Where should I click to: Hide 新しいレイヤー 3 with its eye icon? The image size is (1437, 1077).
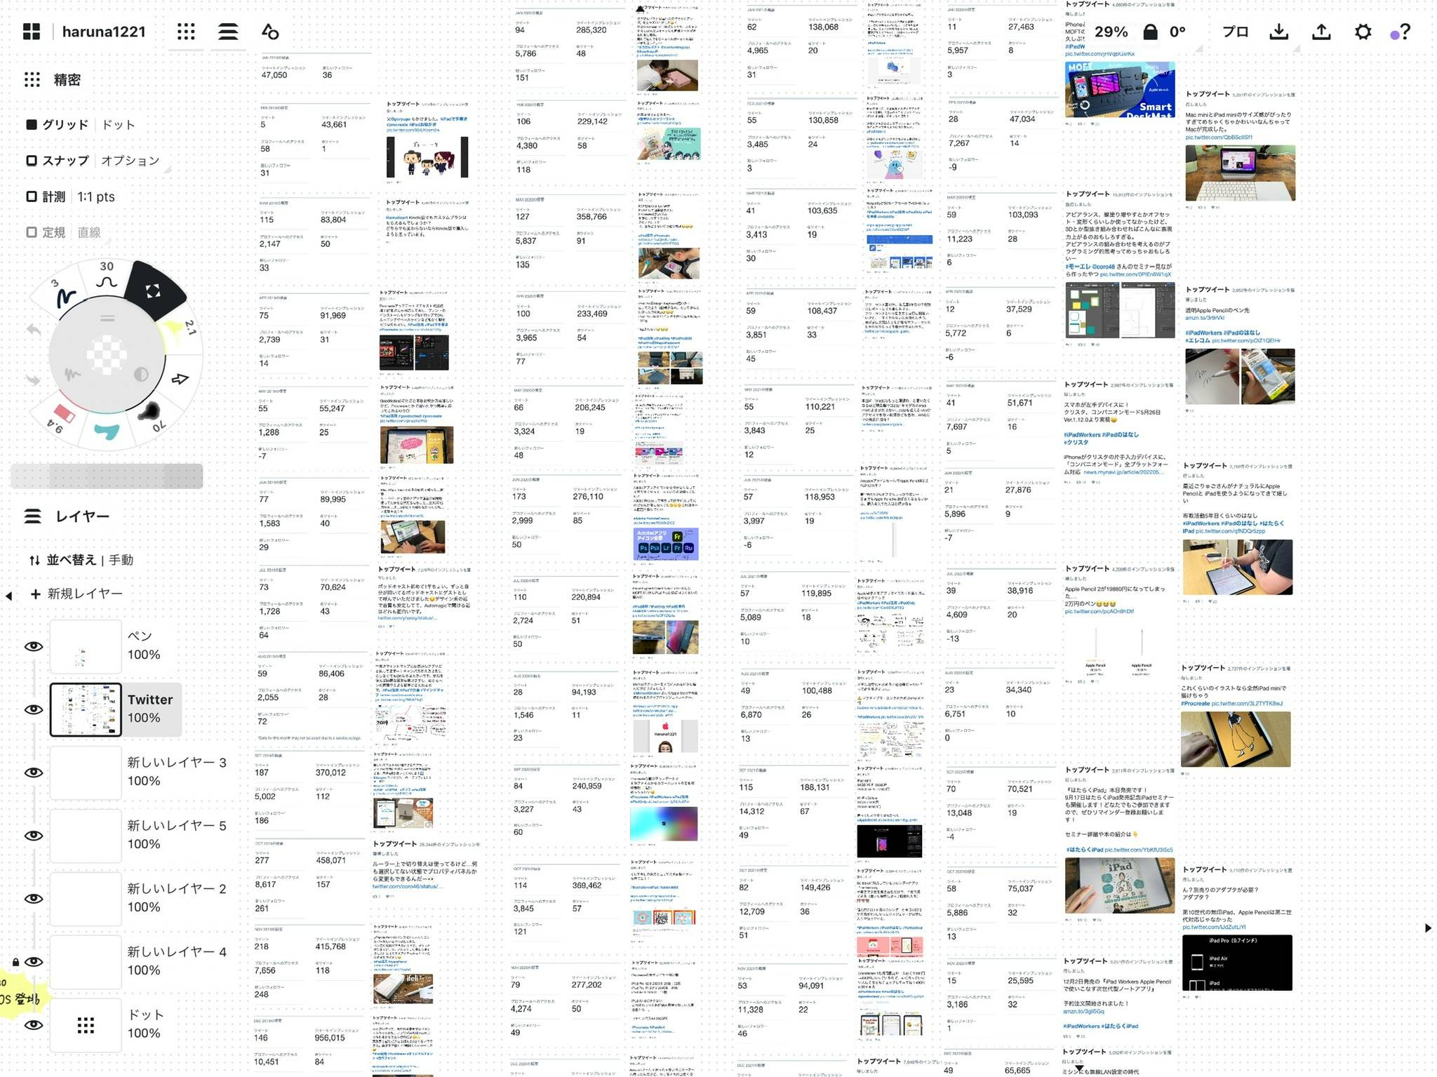pos(34,772)
